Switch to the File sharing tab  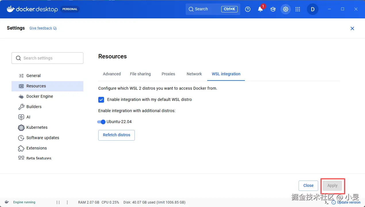click(x=140, y=74)
